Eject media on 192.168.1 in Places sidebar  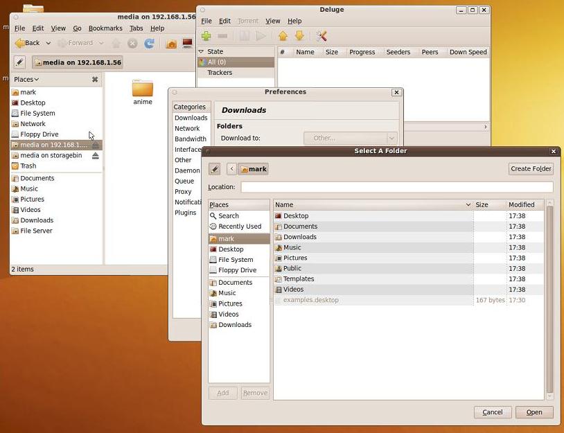(x=96, y=145)
